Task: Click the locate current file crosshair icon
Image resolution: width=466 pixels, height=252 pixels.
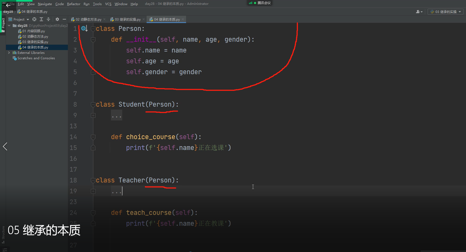Action: tap(34, 19)
